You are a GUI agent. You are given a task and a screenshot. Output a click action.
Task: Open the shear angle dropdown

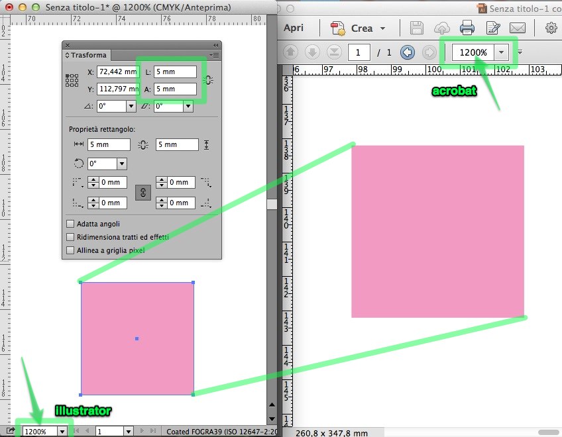(x=188, y=106)
